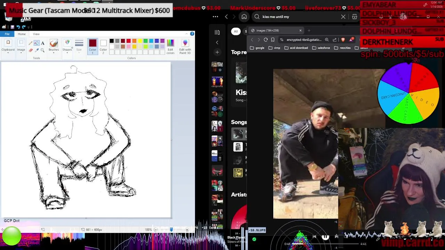
Task: Select the Pencil tool in Paint
Action: coord(31,43)
